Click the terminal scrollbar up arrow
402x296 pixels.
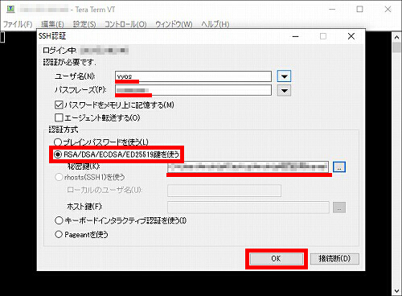pyautogui.click(x=396, y=37)
